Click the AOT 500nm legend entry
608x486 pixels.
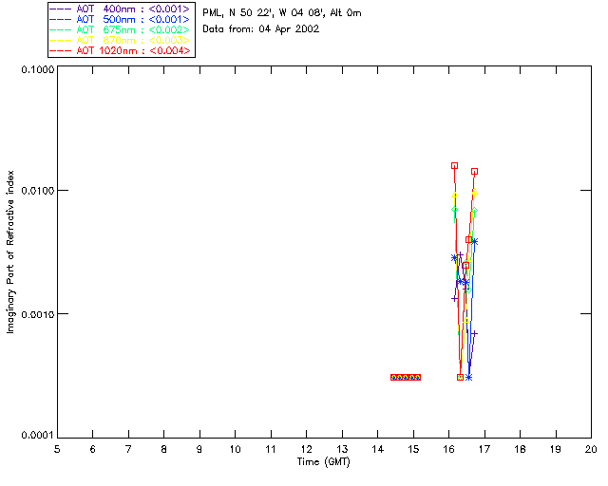(x=120, y=19)
